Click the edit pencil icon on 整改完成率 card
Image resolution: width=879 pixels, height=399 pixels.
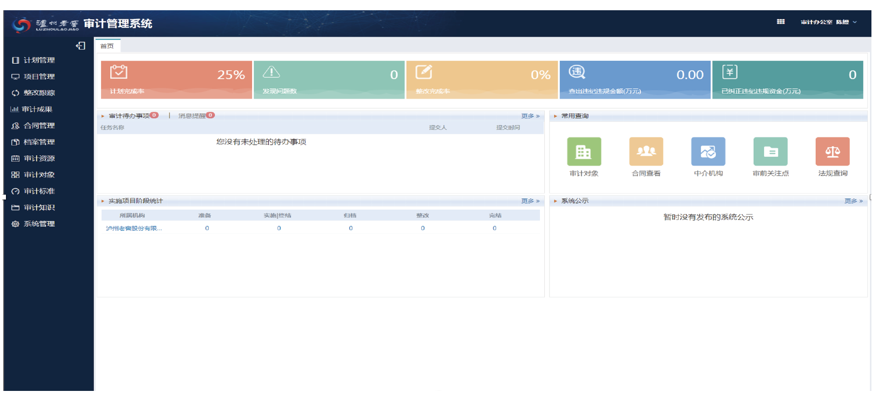point(424,72)
